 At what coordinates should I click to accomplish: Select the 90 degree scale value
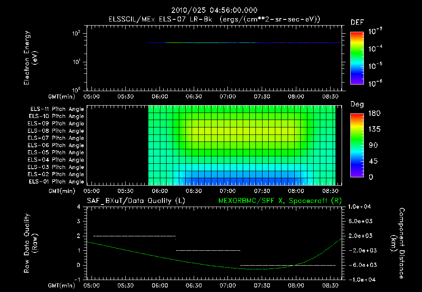[x=373, y=145]
